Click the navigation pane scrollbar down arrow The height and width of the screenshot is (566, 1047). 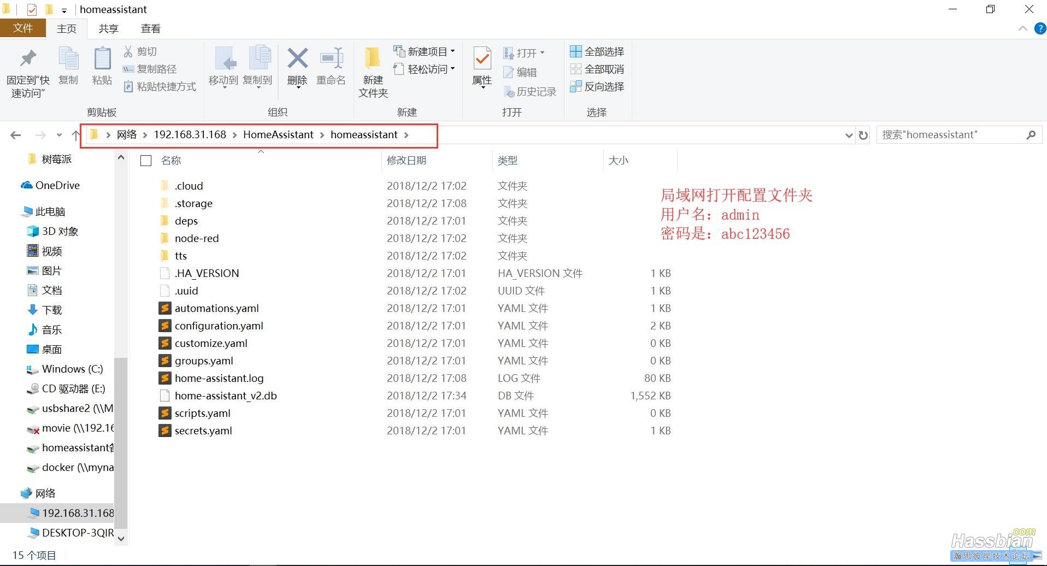tap(121, 539)
